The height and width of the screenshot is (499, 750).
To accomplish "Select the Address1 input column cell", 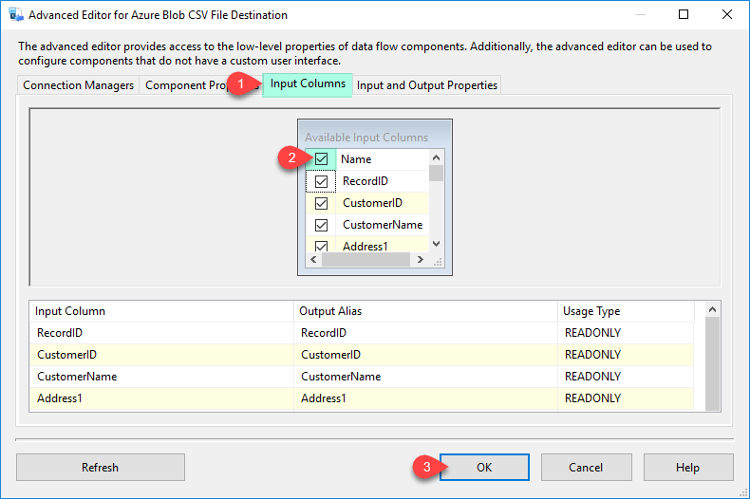I will [x=161, y=398].
